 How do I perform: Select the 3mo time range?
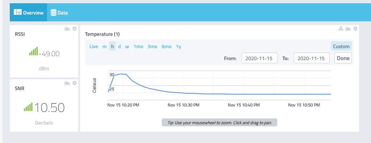(x=152, y=46)
